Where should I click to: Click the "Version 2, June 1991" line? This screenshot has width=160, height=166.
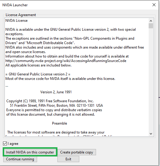click(x=56, y=92)
